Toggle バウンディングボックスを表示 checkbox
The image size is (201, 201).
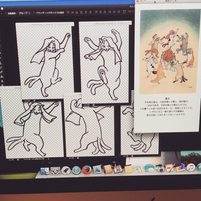(34, 13)
